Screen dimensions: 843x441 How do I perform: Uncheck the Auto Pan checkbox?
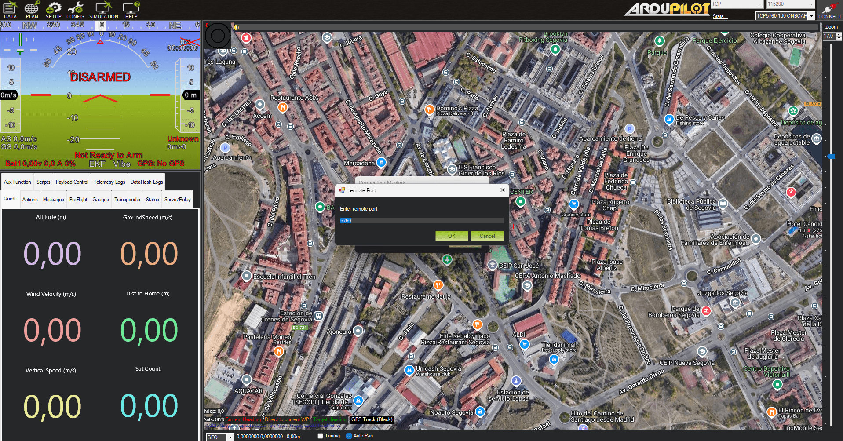click(349, 436)
